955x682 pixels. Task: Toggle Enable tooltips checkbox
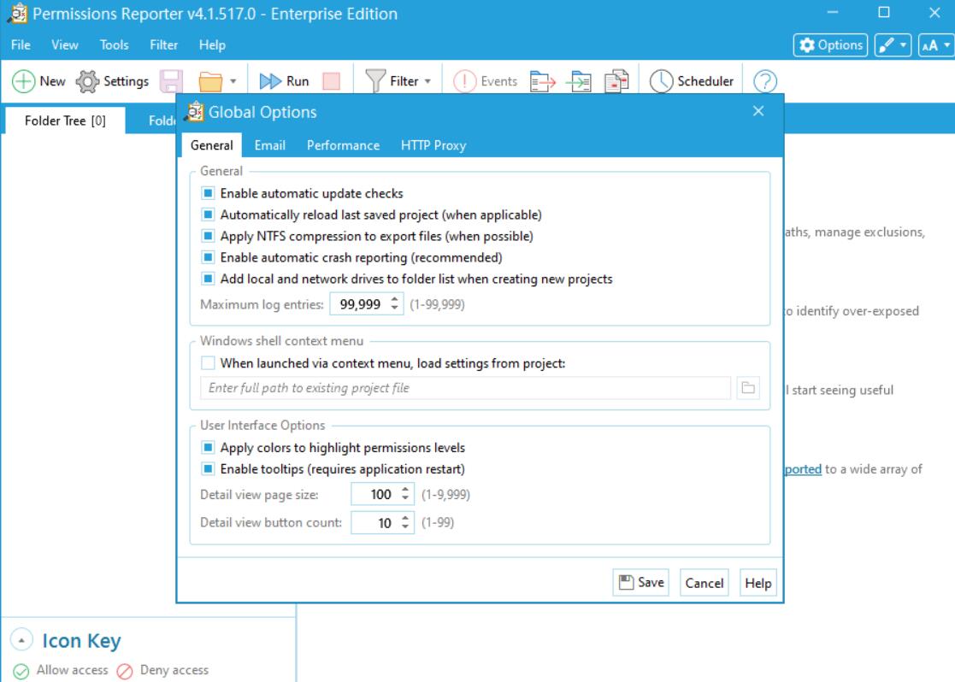(208, 469)
